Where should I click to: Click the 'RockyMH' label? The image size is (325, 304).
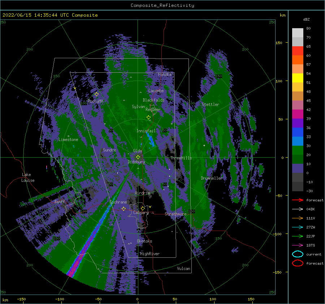(95, 101)
